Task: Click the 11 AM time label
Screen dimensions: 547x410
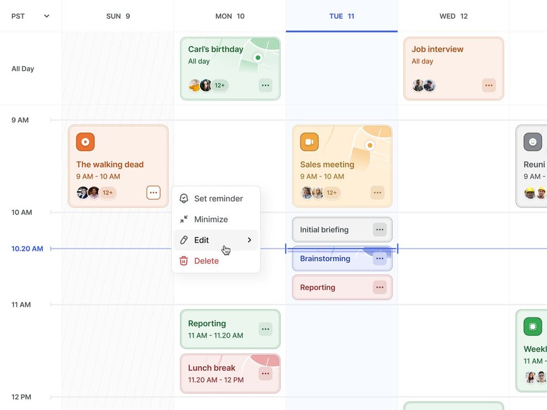Action: click(21, 305)
